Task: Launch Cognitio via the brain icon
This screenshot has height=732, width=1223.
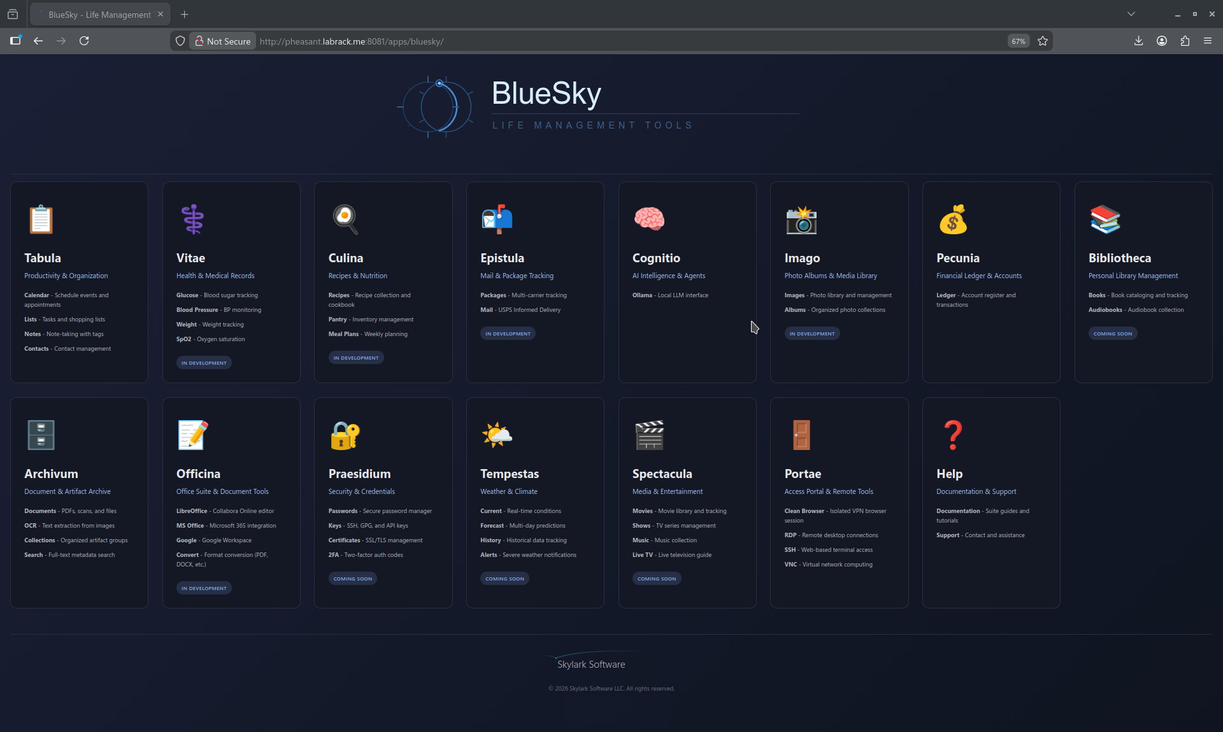Action: [x=649, y=220]
